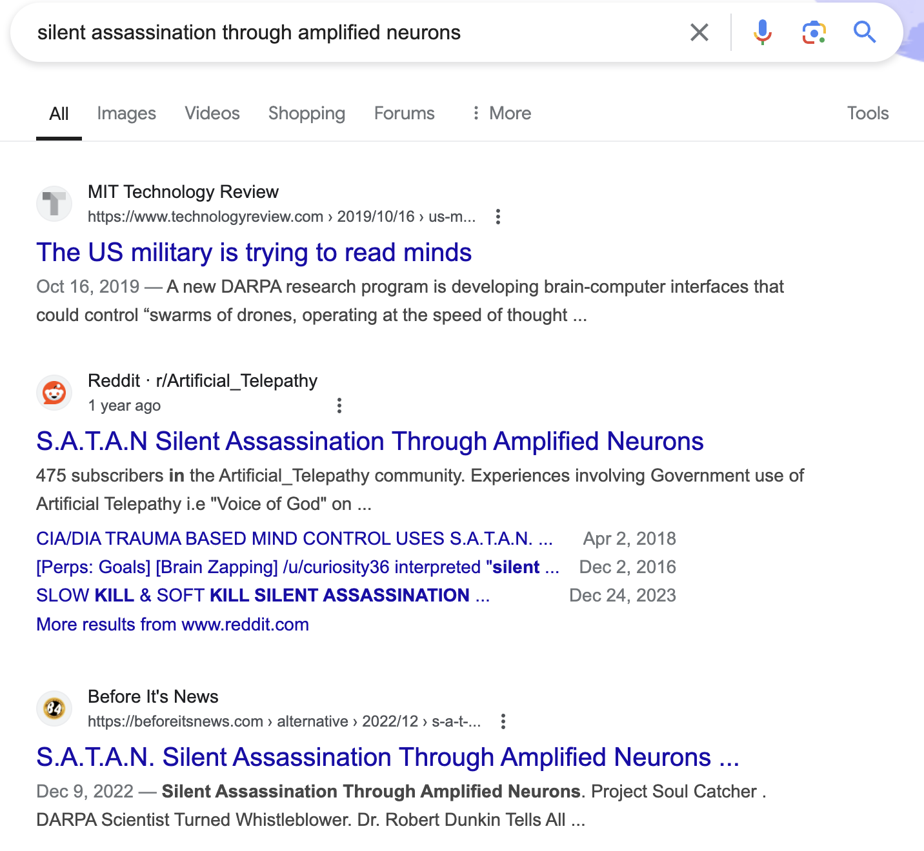924x851 pixels.
Task: Open options menu for MIT Technology Review result
Action: tap(498, 217)
